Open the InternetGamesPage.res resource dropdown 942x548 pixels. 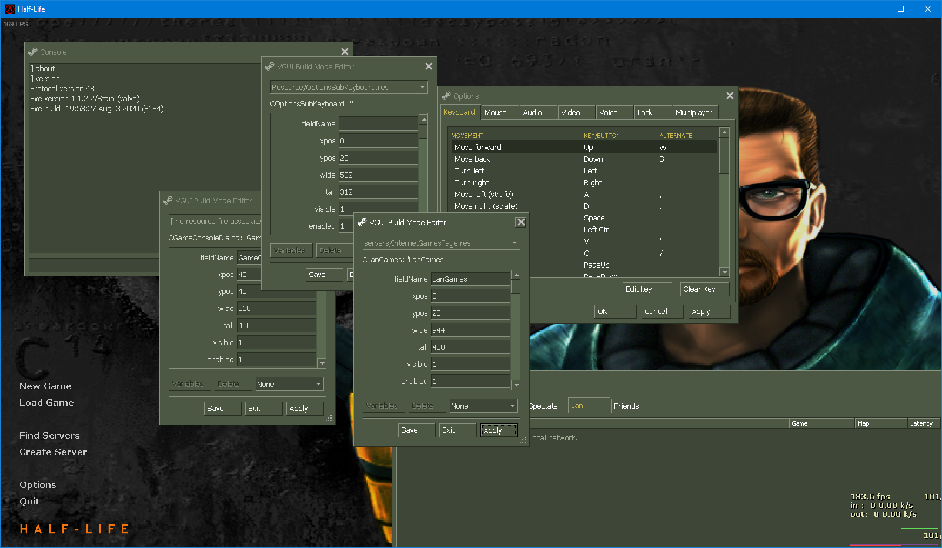pyautogui.click(x=441, y=243)
